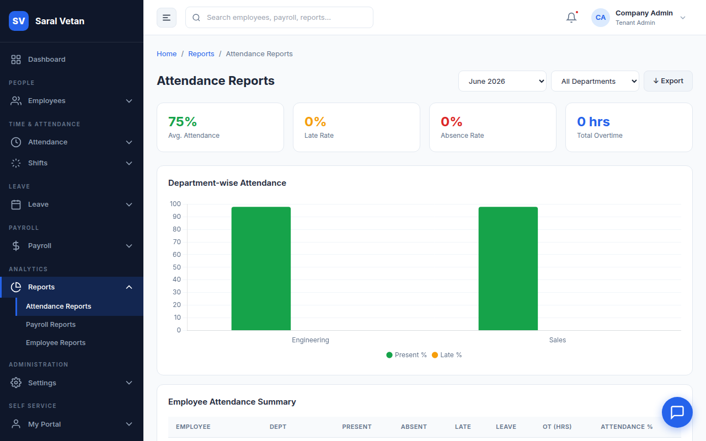Toggle Present % legend item
The width and height of the screenshot is (706, 441).
click(x=407, y=355)
